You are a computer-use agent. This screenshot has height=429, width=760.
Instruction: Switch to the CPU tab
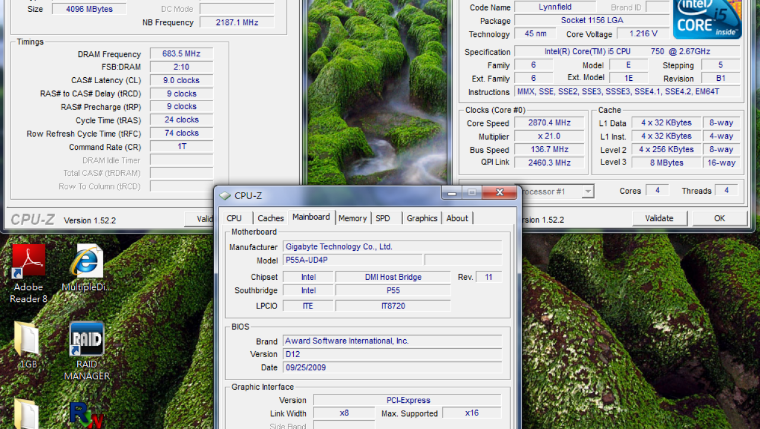[x=235, y=218]
